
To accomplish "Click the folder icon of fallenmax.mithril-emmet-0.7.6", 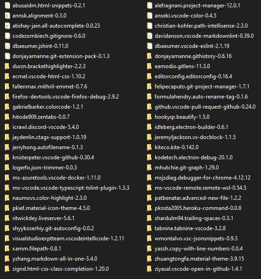I will tap(7, 87).
